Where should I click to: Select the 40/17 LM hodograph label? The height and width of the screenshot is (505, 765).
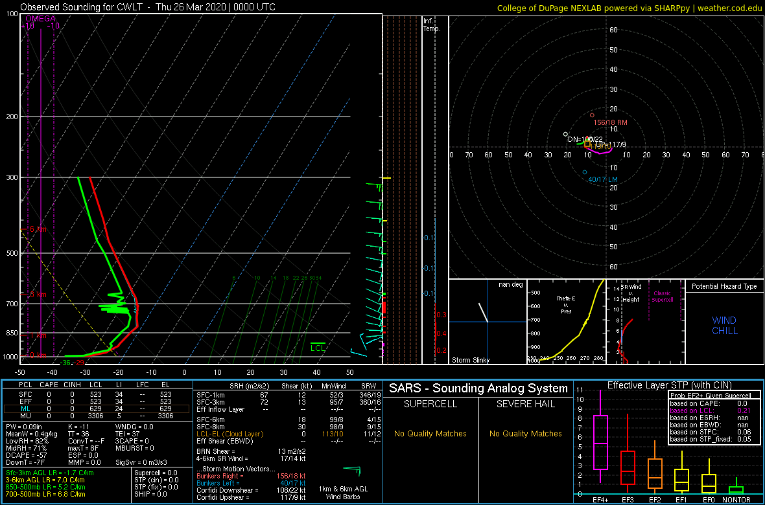[x=603, y=180]
